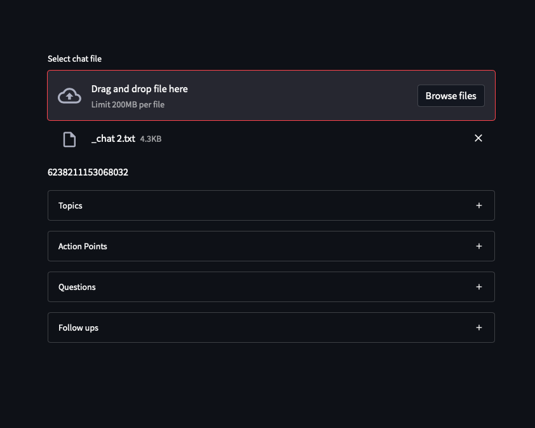Expand the Topics section
Viewport: 535px width, 428px height.
(271, 205)
